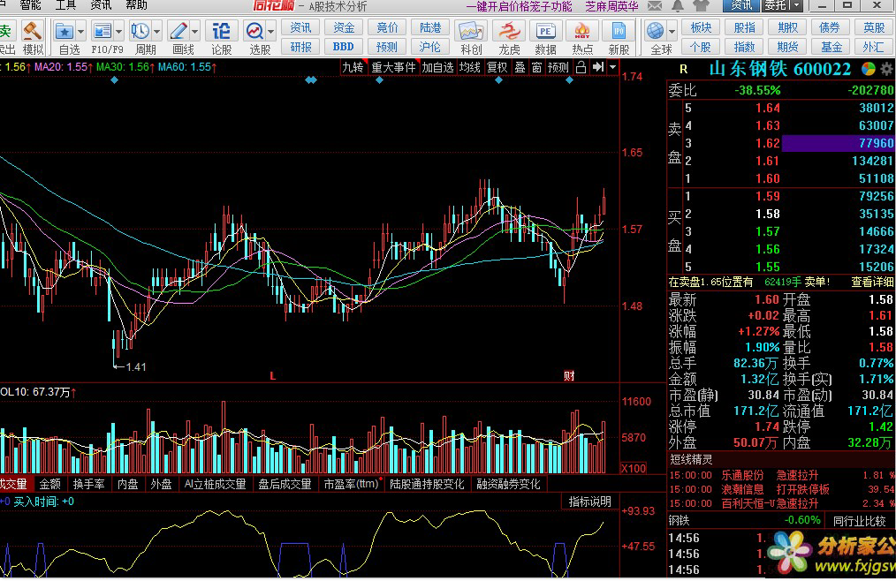Expand the 画线 dropdown arrow
896x581 pixels.
point(195,31)
